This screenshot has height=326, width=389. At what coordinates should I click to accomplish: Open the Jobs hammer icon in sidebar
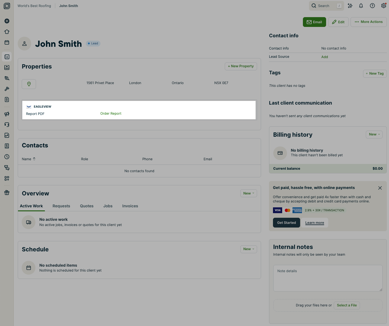tap(7, 89)
